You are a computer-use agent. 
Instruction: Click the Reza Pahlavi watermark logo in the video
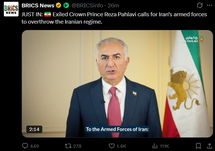point(191,39)
